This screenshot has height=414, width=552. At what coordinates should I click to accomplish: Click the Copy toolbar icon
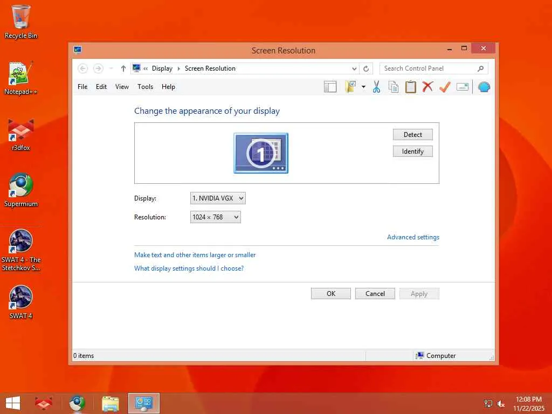[393, 87]
